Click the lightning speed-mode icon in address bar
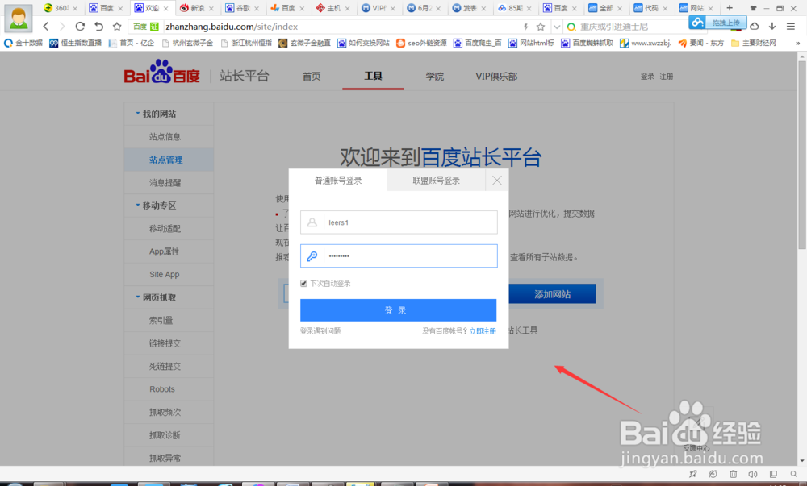Screen dimensions: 807x486 [x=525, y=27]
